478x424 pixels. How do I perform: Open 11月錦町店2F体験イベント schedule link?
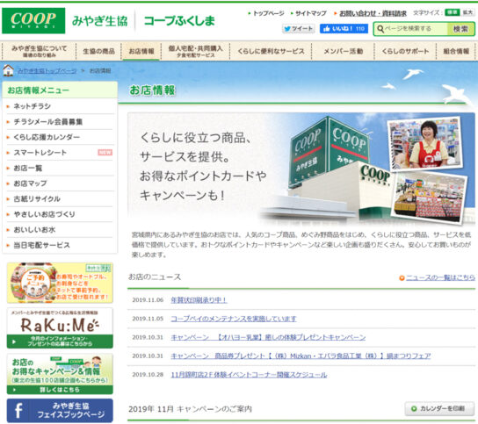[249, 375]
